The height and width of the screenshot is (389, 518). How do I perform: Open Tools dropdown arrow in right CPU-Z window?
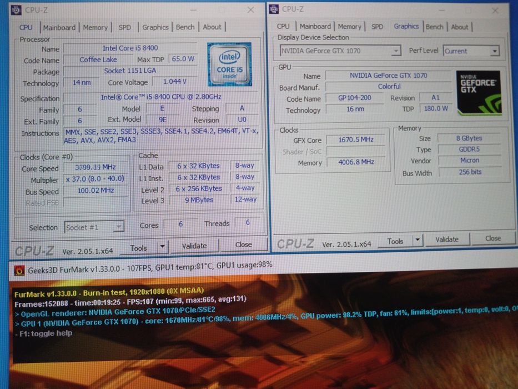[x=418, y=240]
